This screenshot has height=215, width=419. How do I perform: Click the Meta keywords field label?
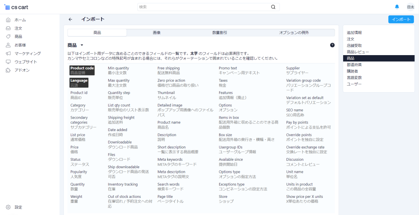click(x=170, y=159)
